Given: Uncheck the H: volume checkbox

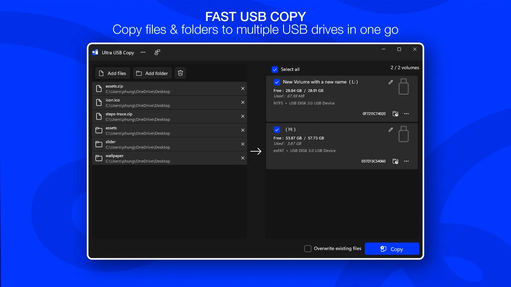Looking at the screenshot, I should coord(277,130).
